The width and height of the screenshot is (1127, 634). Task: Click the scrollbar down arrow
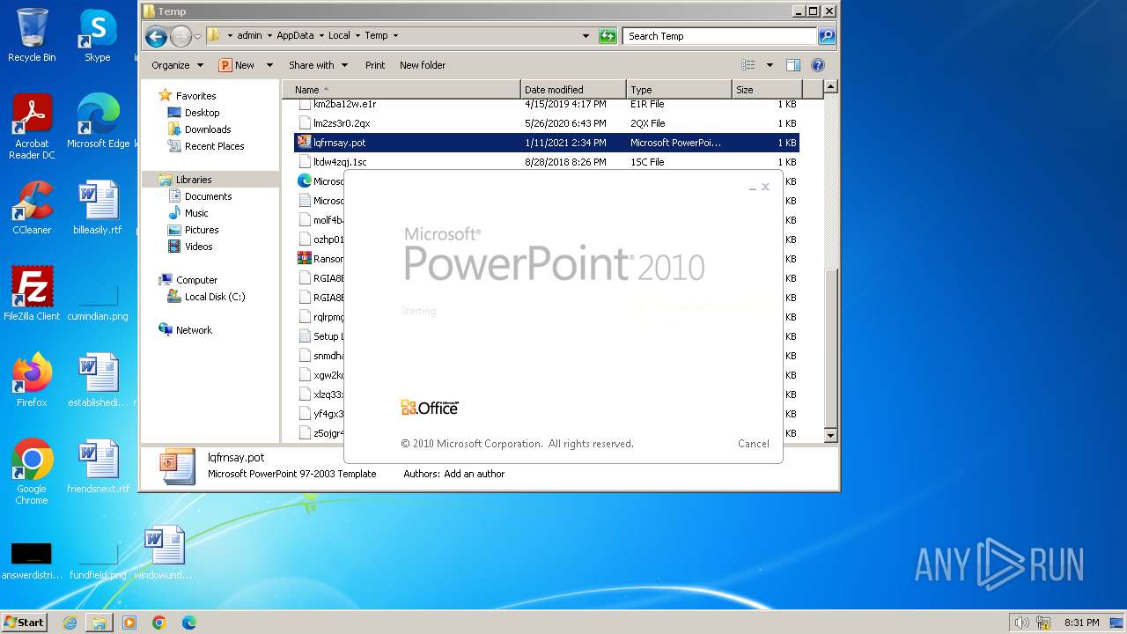coord(830,435)
